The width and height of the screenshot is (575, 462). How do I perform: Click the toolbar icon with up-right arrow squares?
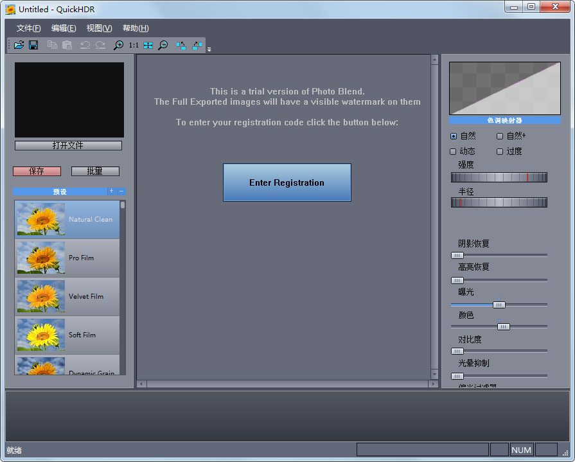[197, 45]
